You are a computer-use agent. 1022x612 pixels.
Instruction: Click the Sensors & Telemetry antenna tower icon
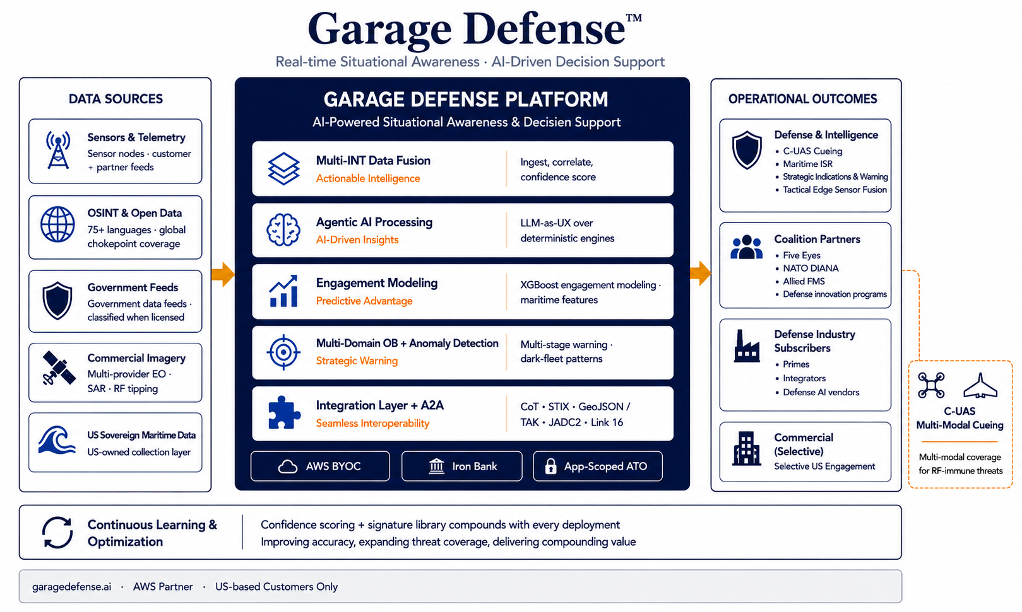pyautogui.click(x=58, y=150)
